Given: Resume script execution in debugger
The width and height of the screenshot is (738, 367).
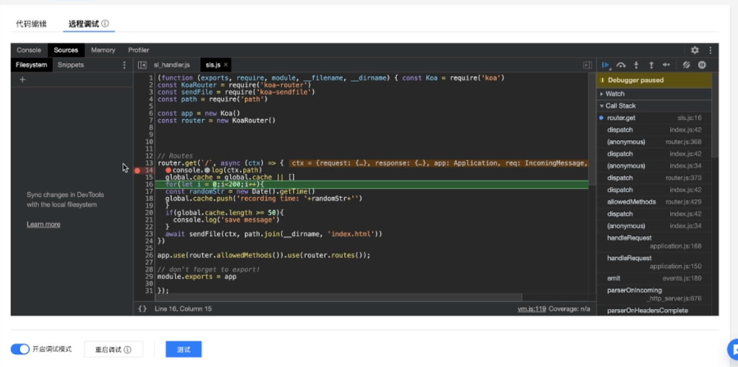Looking at the screenshot, I should tap(606, 65).
